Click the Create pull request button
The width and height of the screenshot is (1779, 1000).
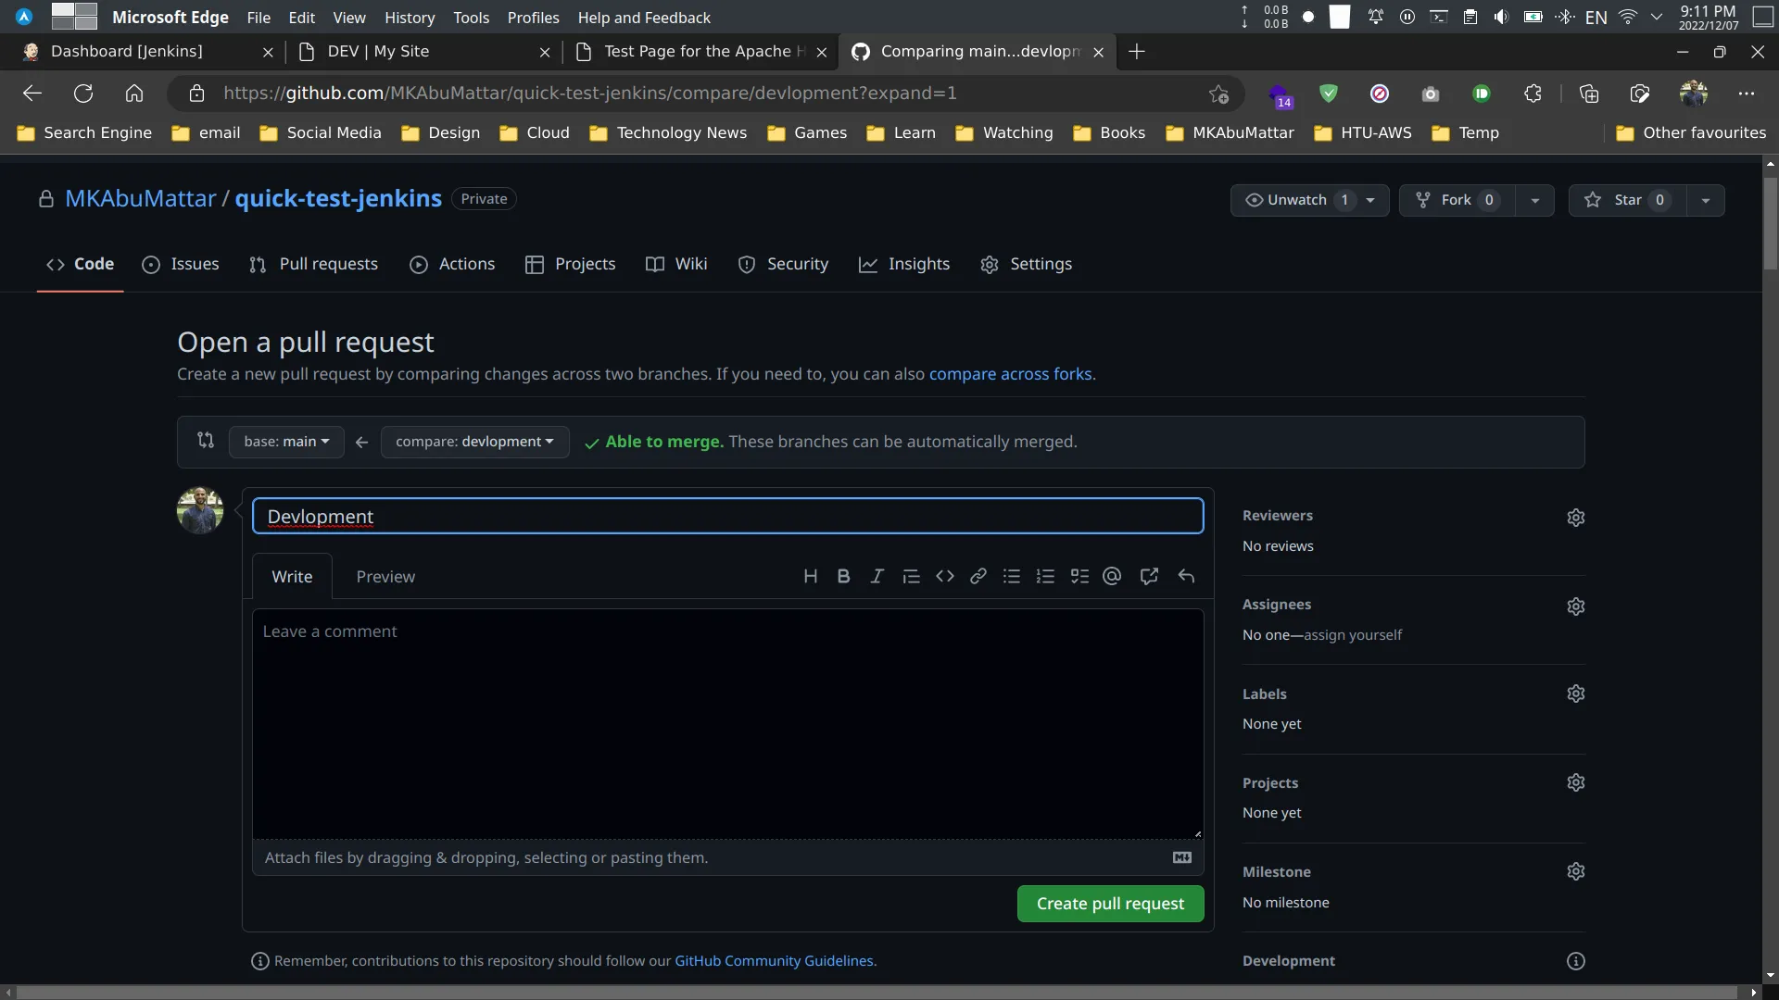click(1109, 904)
